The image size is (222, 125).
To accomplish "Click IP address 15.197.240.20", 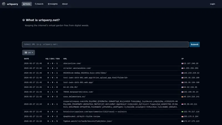I will coord(191,64).
